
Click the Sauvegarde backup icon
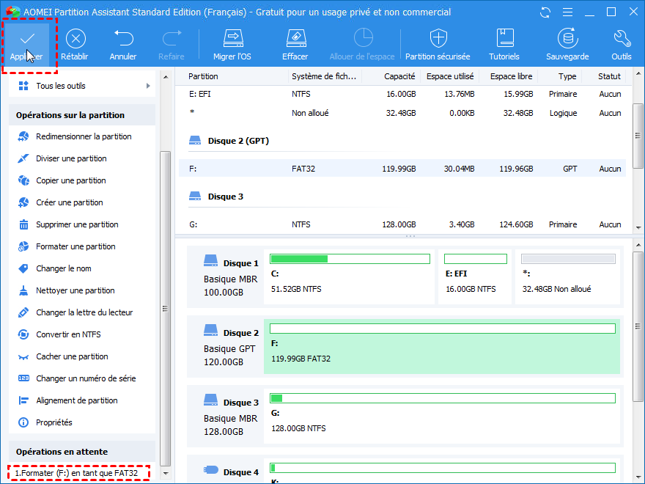coord(567,39)
